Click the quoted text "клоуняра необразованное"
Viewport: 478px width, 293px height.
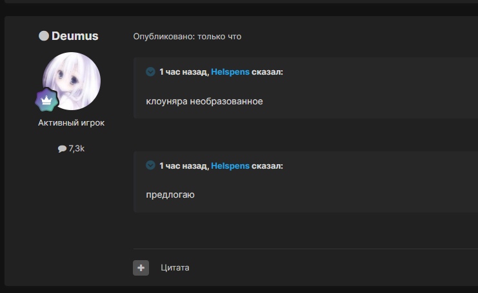(x=204, y=102)
